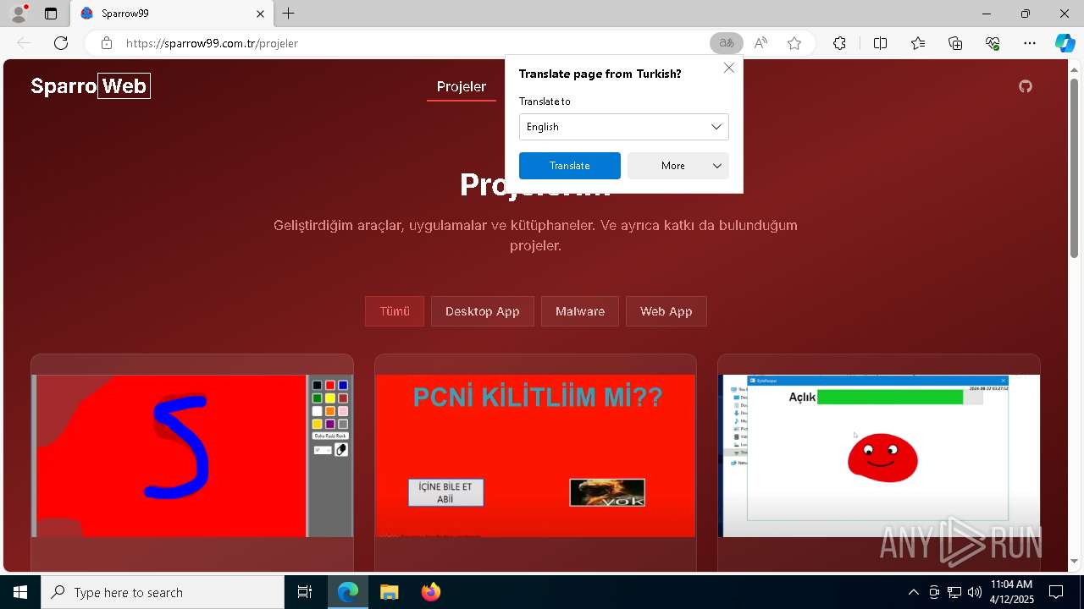Expand the Translate to language dropdown

tap(624, 127)
